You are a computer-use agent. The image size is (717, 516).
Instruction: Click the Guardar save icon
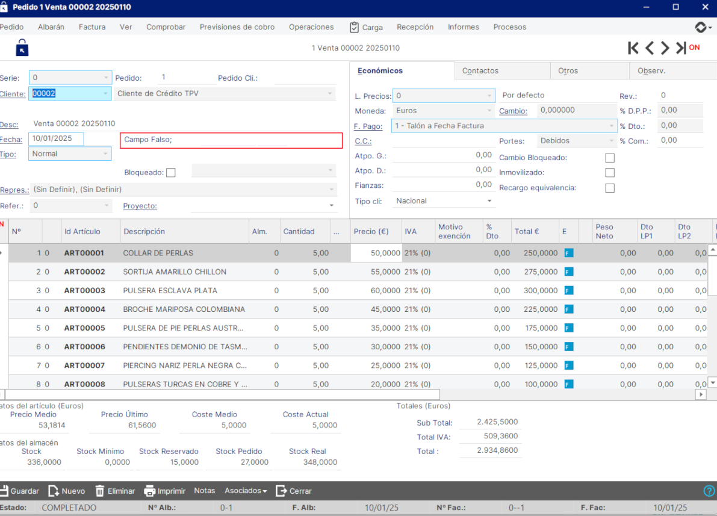click(4, 491)
